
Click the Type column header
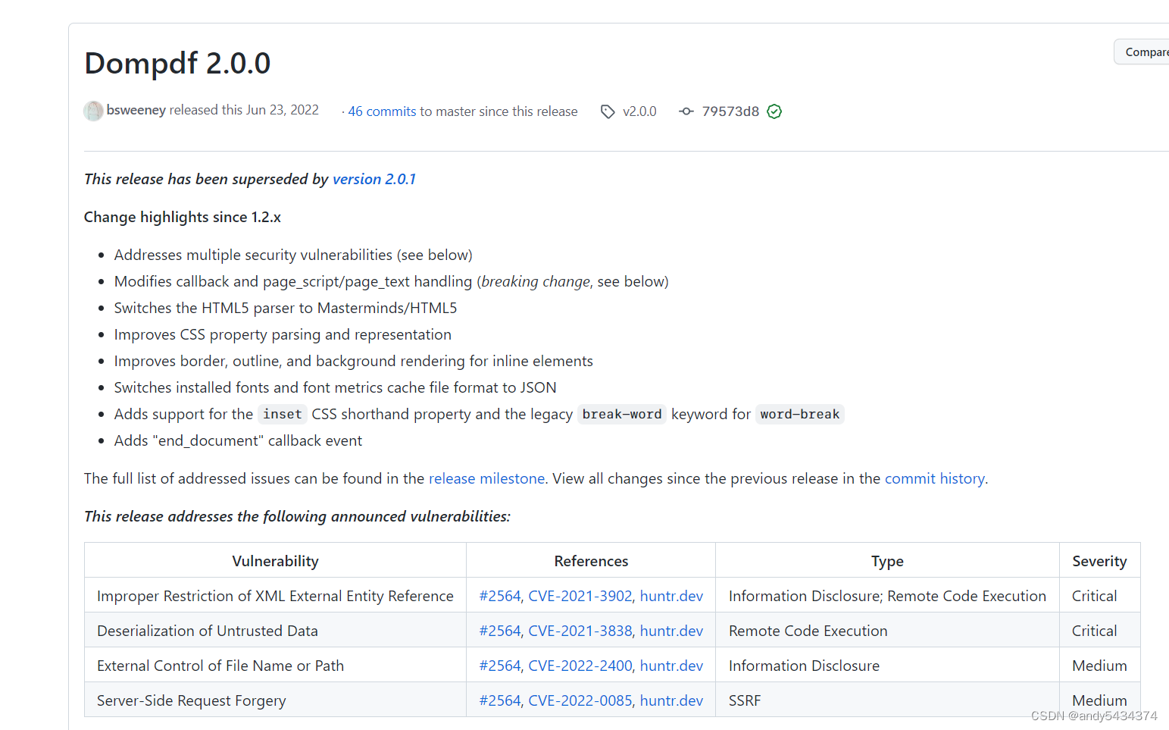(887, 561)
